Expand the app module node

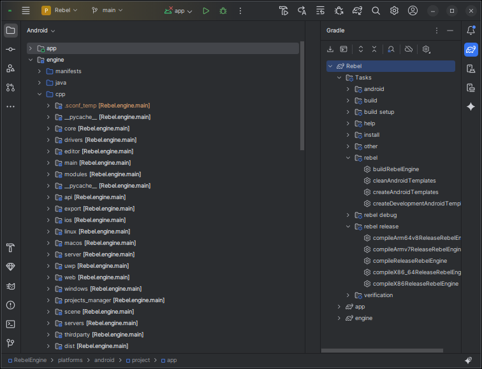(31, 48)
